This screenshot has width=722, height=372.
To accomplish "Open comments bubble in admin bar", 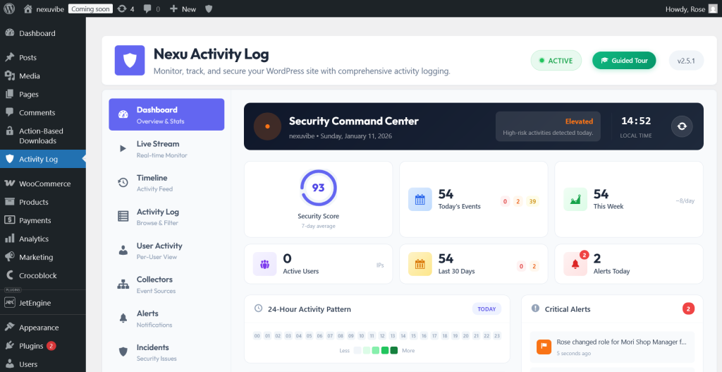I will tap(152, 8).
